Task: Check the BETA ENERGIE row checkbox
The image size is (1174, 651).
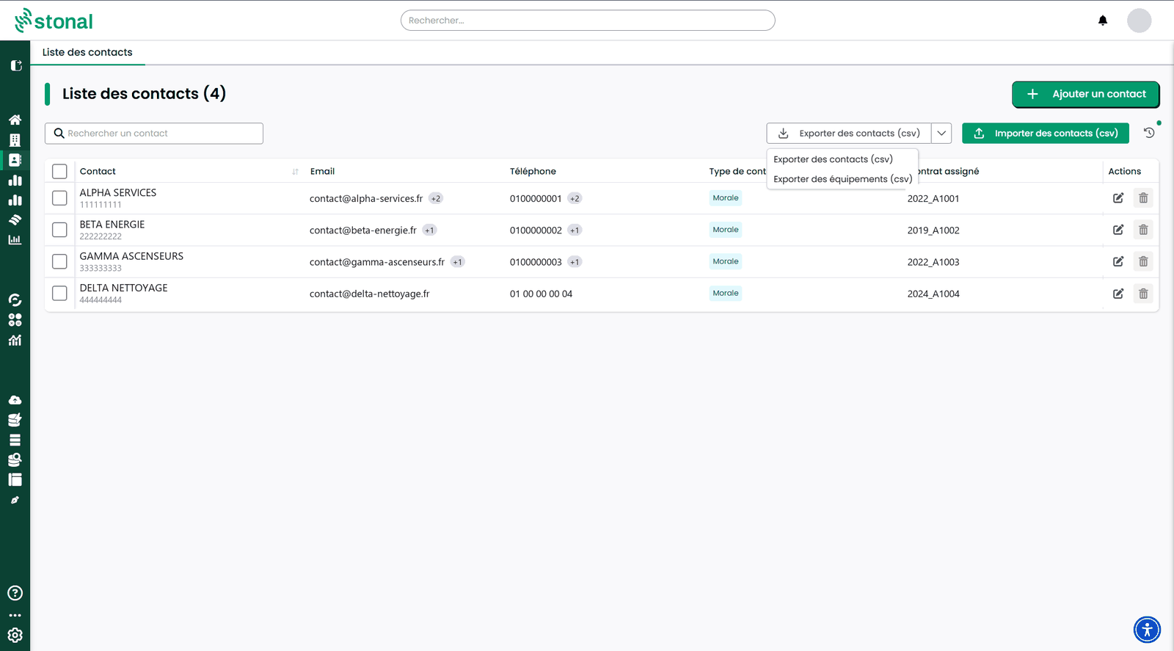Action: [x=59, y=230]
